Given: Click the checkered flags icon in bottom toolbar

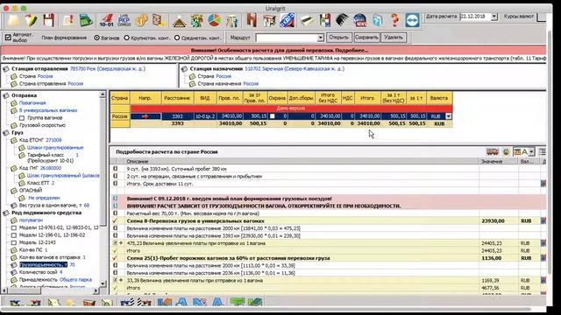Looking at the screenshot, I should pos(128,303).
